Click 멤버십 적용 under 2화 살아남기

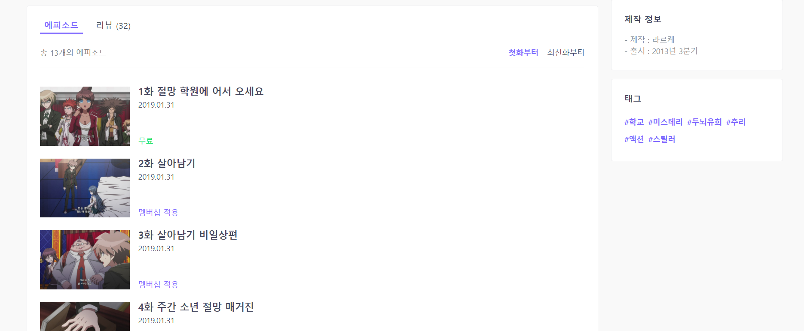pos(158,212)
